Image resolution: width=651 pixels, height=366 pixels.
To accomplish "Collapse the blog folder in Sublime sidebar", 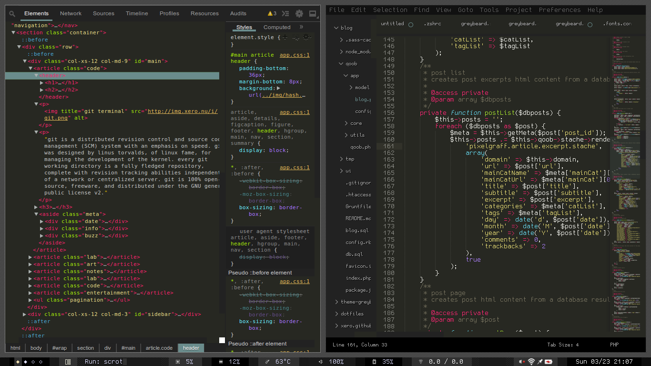I will (x=336, y=28).
